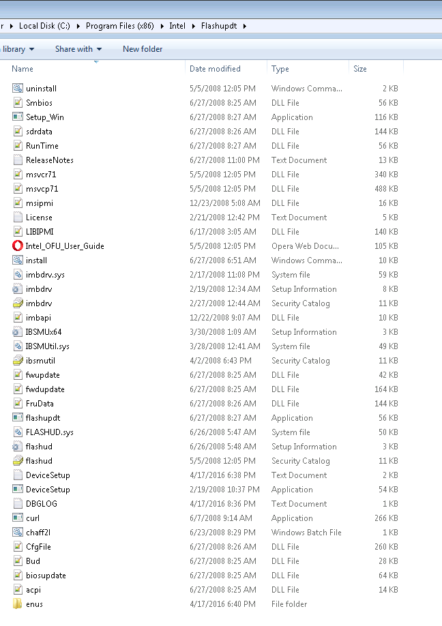Select the curl application icon
The height and width of the screenshot is (626, 442).
click(18, 518)
